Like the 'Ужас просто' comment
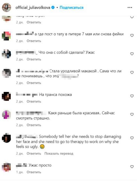The image size is (137, 181). [x=132, y=167]
